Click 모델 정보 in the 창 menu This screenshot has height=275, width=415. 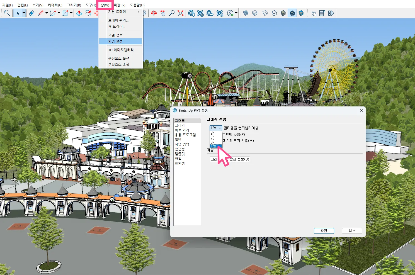(x=115, y=35)
